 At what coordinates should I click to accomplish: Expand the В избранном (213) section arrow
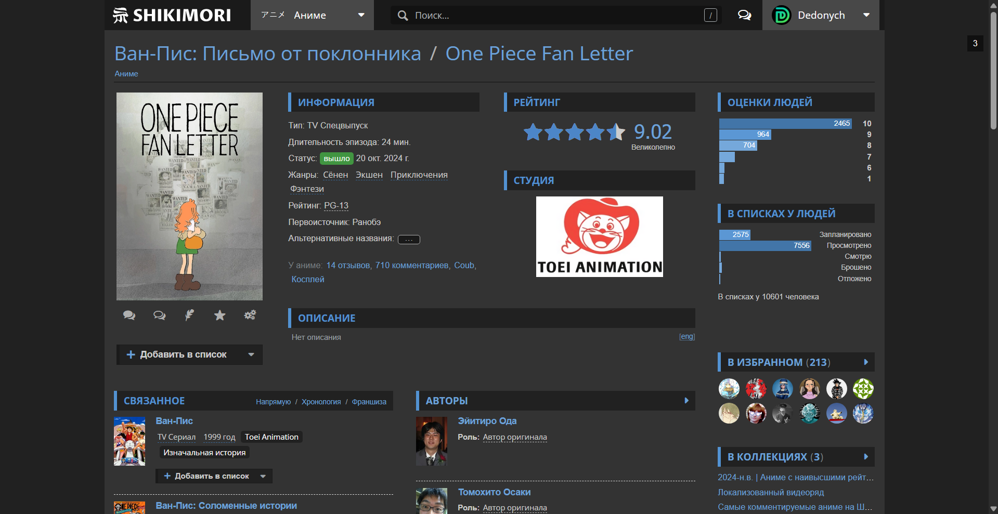866,362
